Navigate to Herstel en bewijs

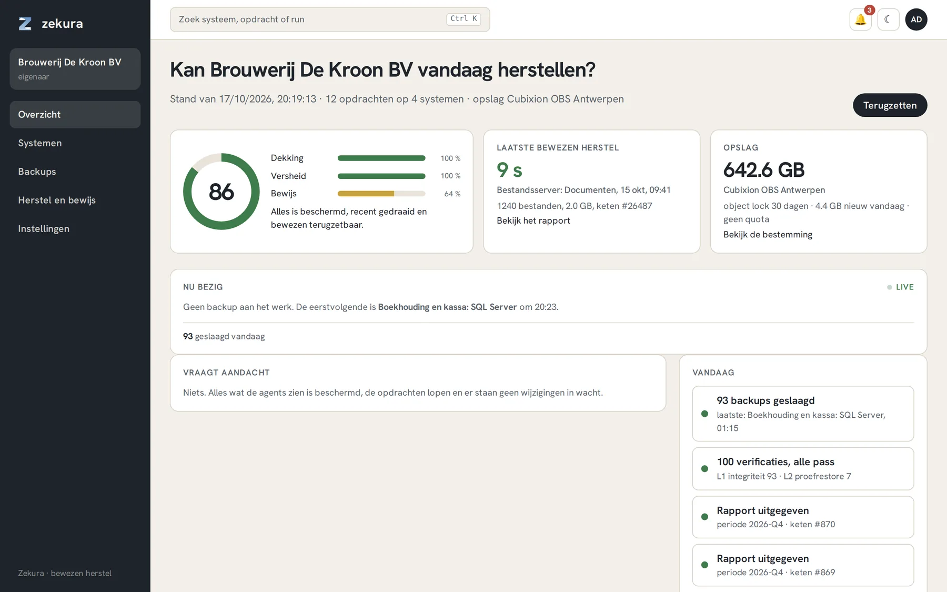pyautogui.click(x=75, y=200)
